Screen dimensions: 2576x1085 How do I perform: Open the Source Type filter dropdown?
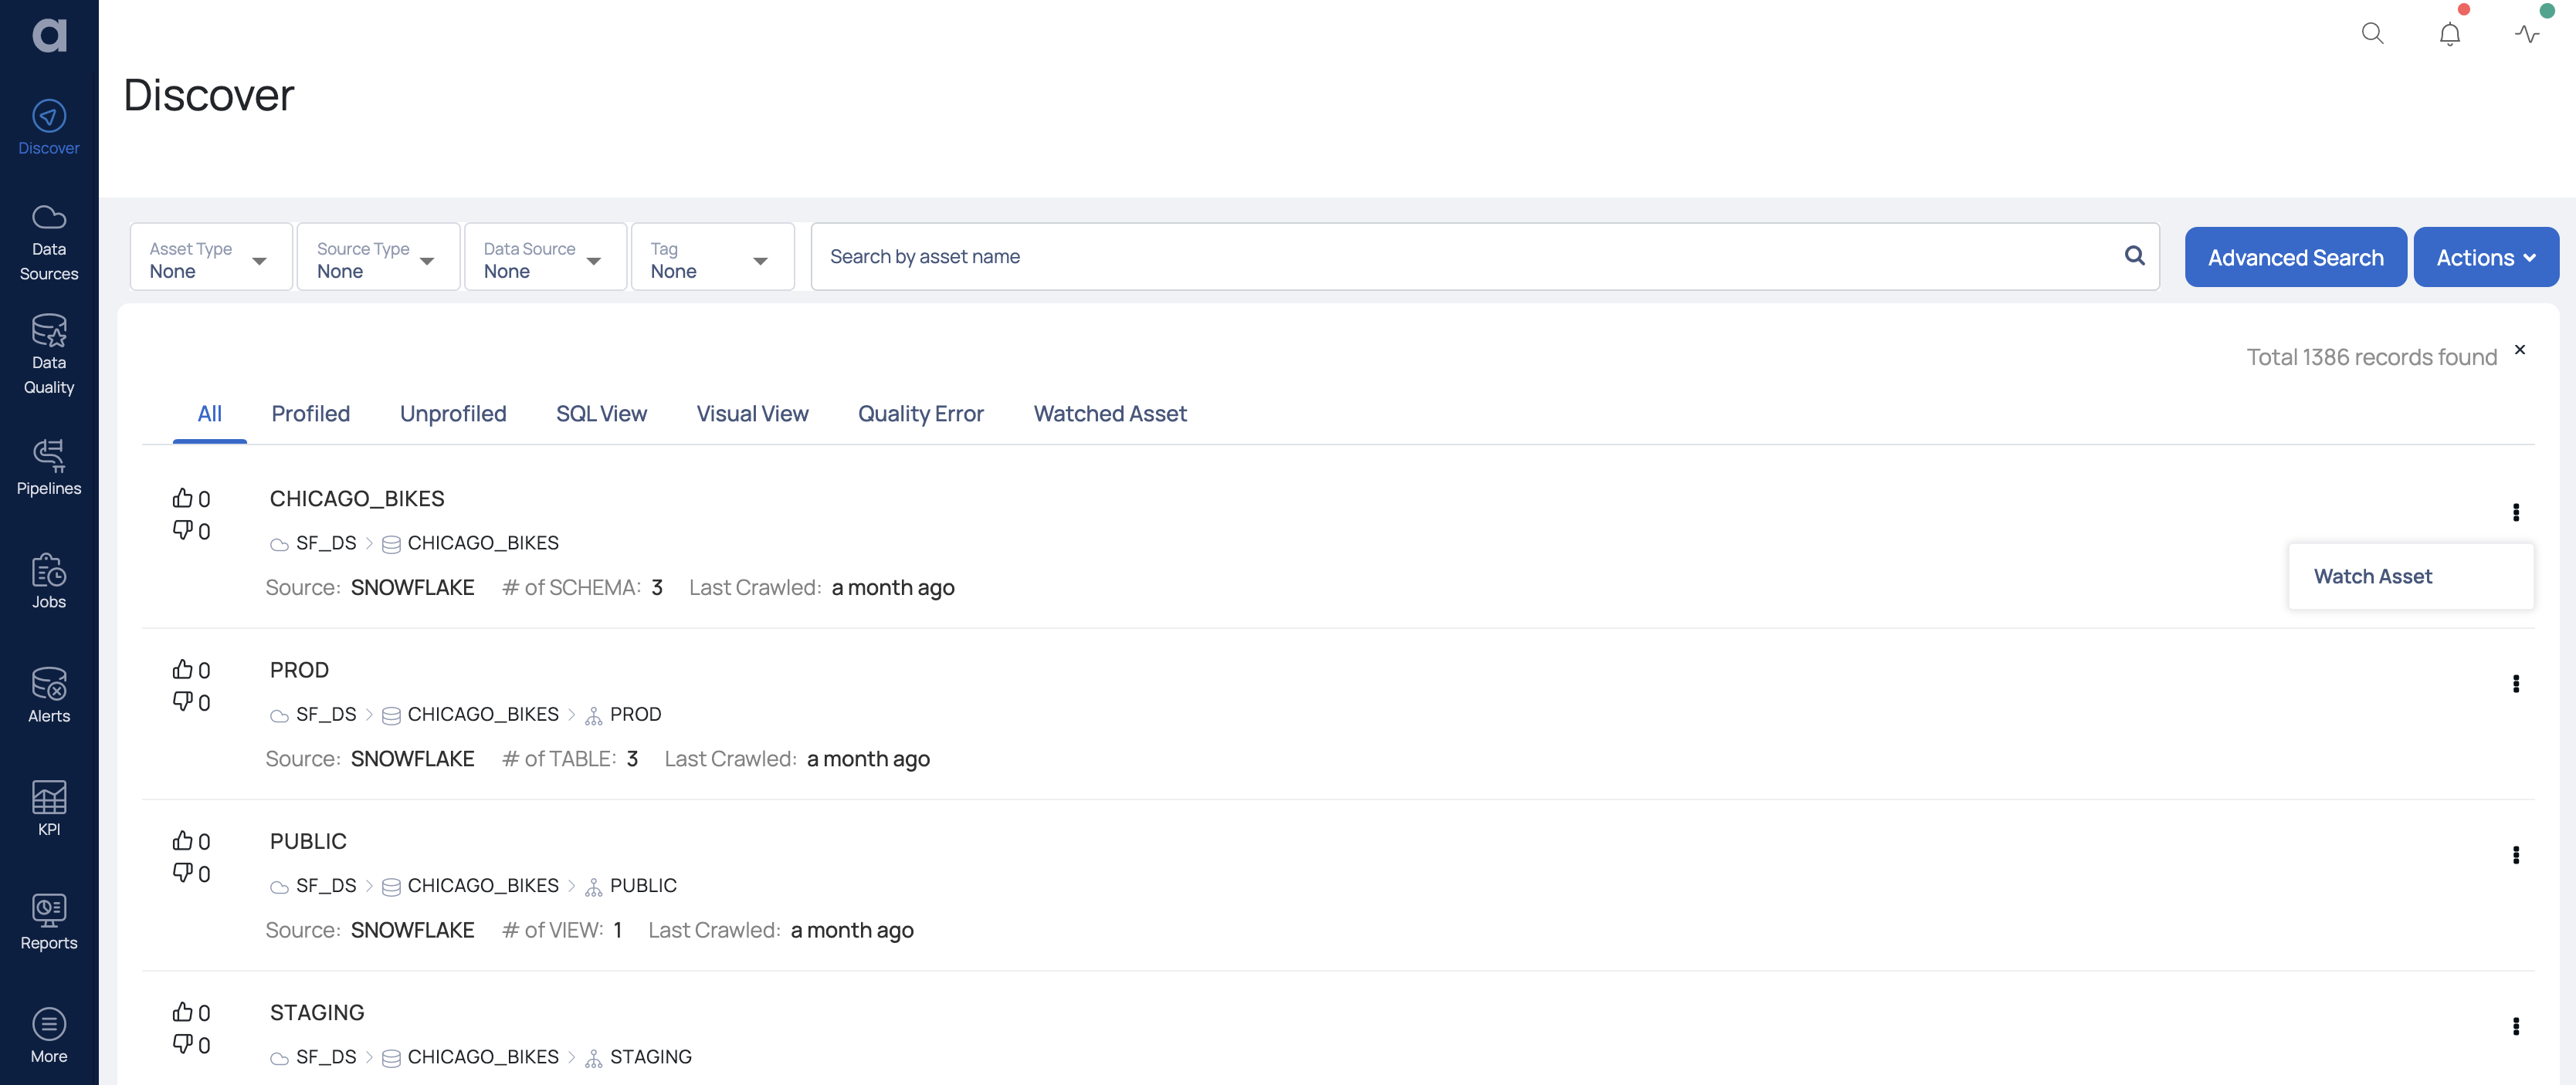coord(378,258)
